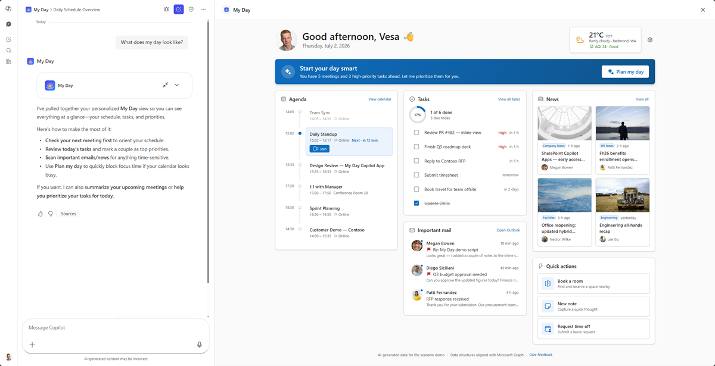The width and height of the screenshot is (715, 366).
Task: Open Sources for the response
Action: 69,214
